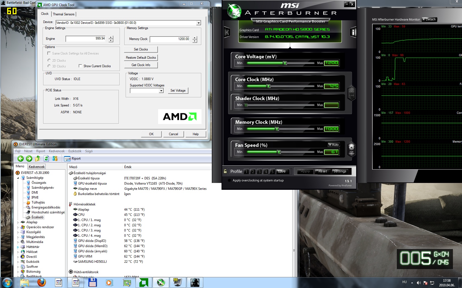Open Windows Start orb

[x=7, y=282]
